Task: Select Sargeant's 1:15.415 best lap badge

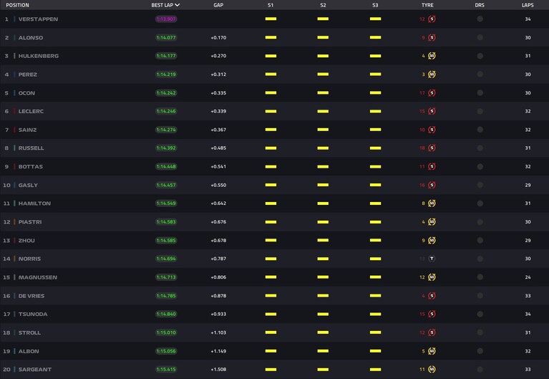Action: [x=166, y=369]
